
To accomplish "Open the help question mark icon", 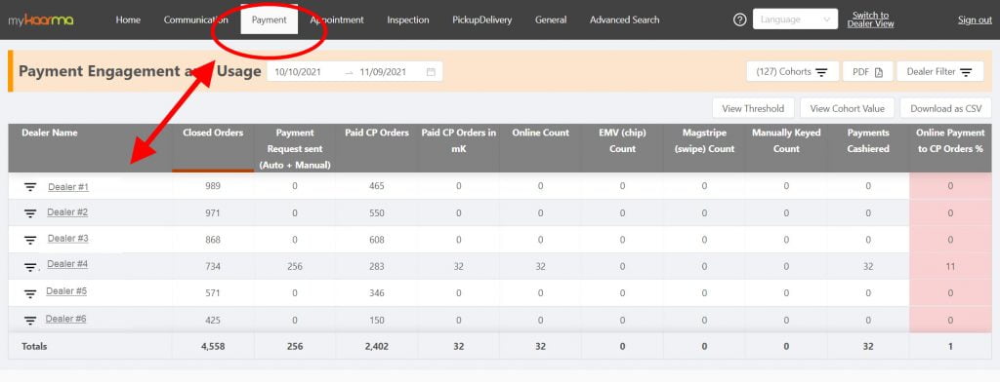I will pos(740,19).
